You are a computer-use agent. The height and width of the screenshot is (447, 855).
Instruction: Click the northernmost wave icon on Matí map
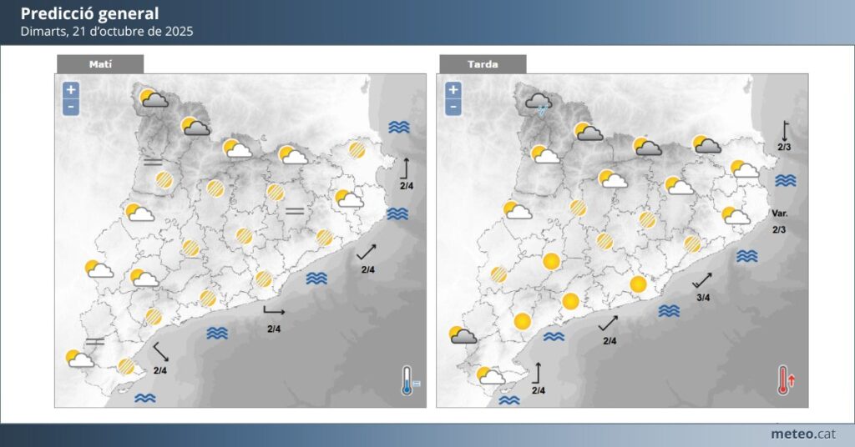coord(399,128)
